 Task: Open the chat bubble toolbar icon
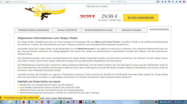click(180, 2)
